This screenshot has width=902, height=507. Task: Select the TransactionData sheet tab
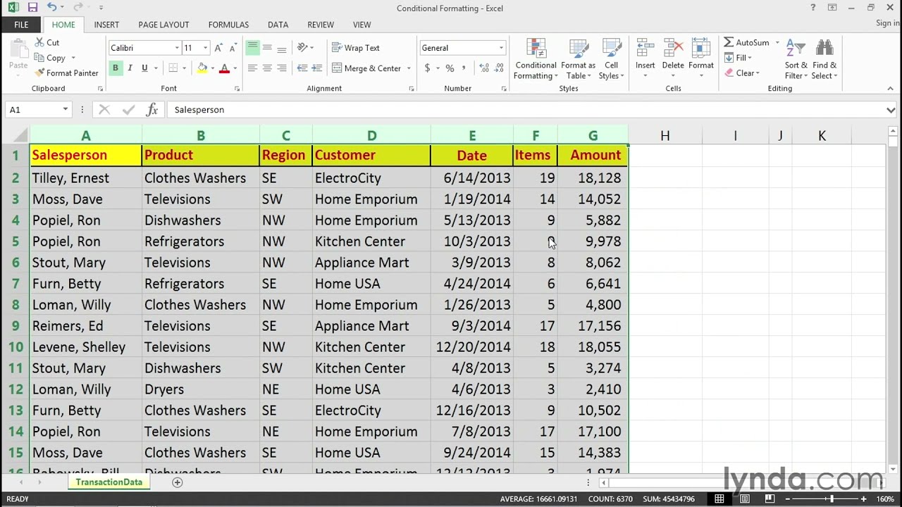pyautogui.click(x=109, y=482)
